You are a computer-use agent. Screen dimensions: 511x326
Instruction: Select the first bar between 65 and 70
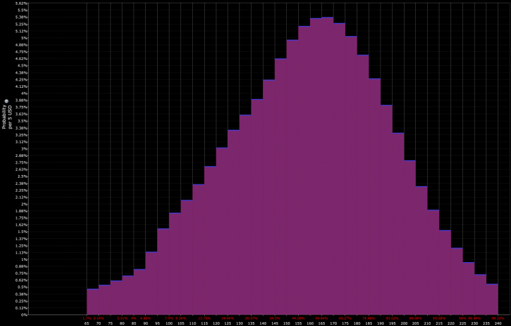(92, 301)
